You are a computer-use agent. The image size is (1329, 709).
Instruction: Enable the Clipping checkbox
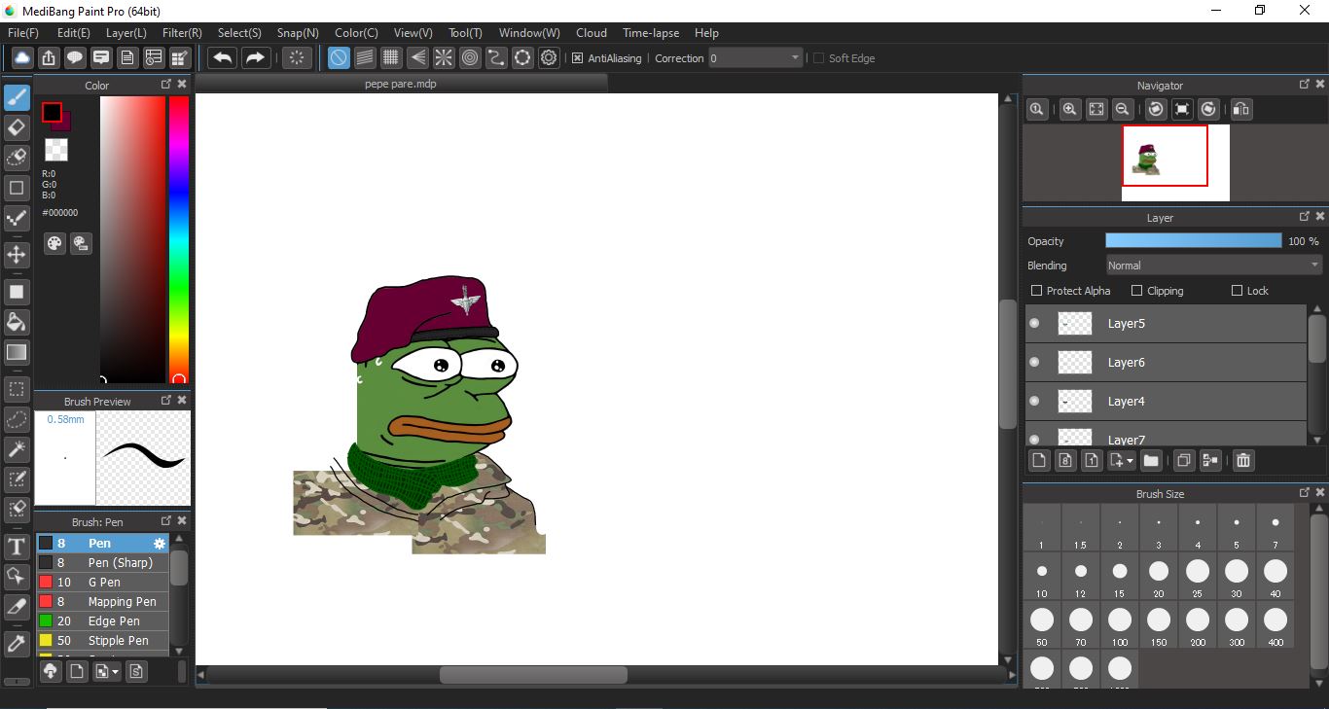pyautogui.click(x=1136, y=291)
